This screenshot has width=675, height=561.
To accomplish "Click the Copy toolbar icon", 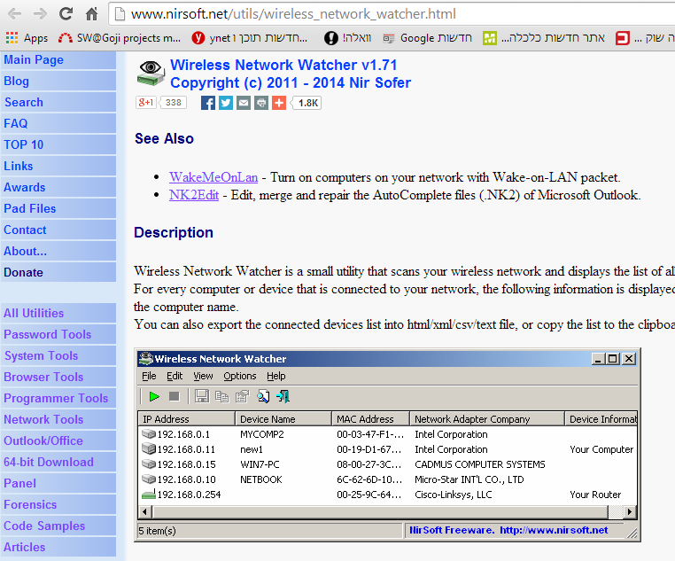I will point(221,396).
